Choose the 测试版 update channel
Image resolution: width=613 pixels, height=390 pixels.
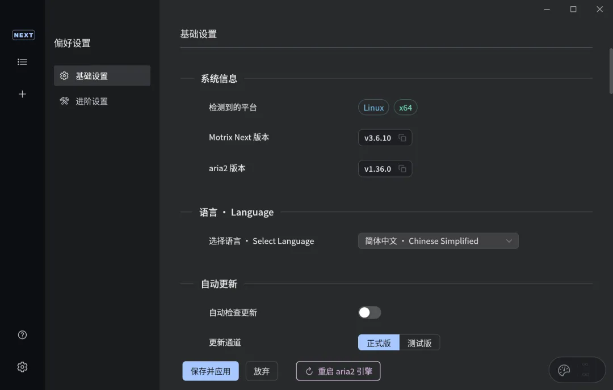419,343
